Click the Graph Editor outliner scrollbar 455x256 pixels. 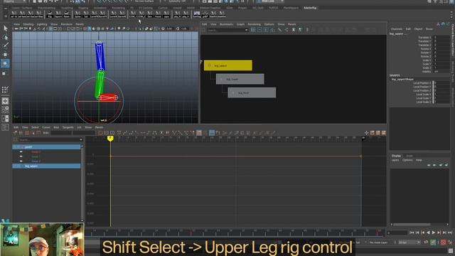click(82, 183)
